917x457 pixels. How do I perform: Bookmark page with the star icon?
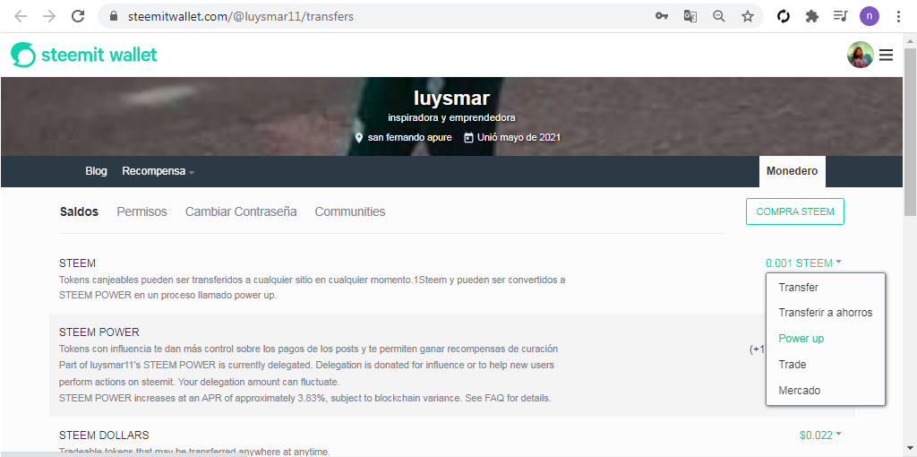coord(748,16)
